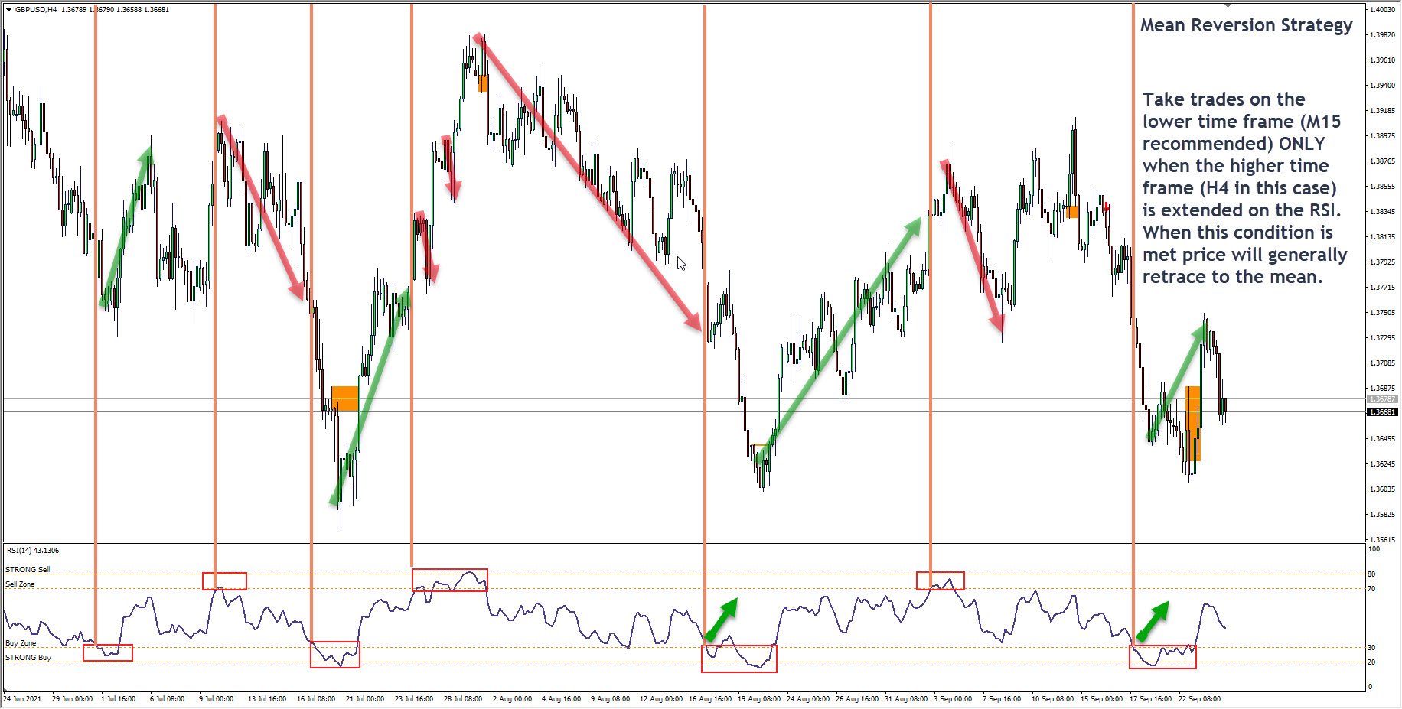Click the 2 Aug 00:00 date on the time axis
The width and height of the screenshot is (1402, 709).
[512, 699]
